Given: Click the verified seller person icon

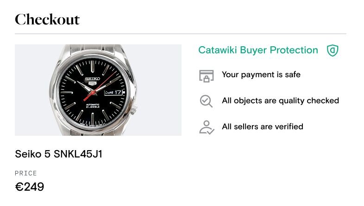Looking at the screenshot, I should [x=206, y=127].
